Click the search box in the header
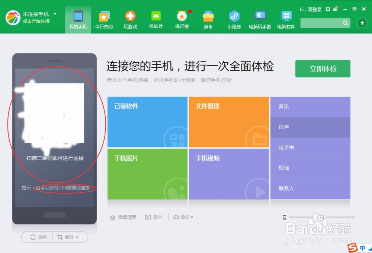372x253 pixels. pyautogui.click(x=325, y=23)
